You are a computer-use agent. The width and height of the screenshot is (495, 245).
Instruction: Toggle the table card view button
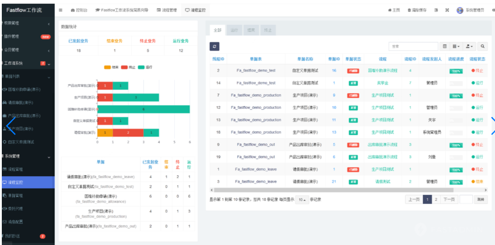pos(445,46)
